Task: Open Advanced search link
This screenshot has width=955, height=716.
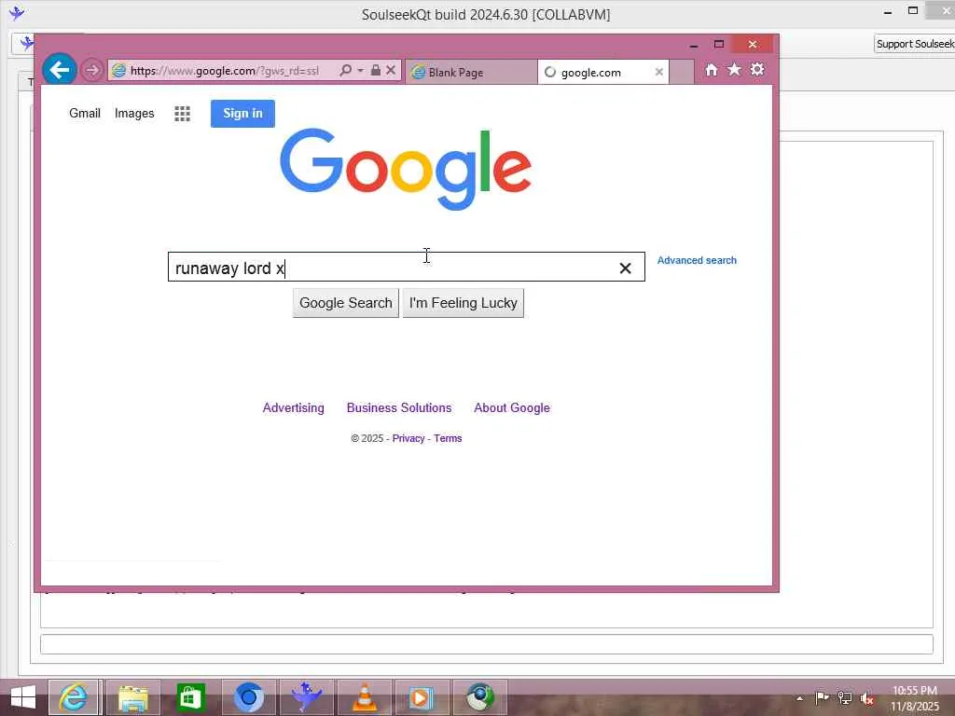Action: 697,261
